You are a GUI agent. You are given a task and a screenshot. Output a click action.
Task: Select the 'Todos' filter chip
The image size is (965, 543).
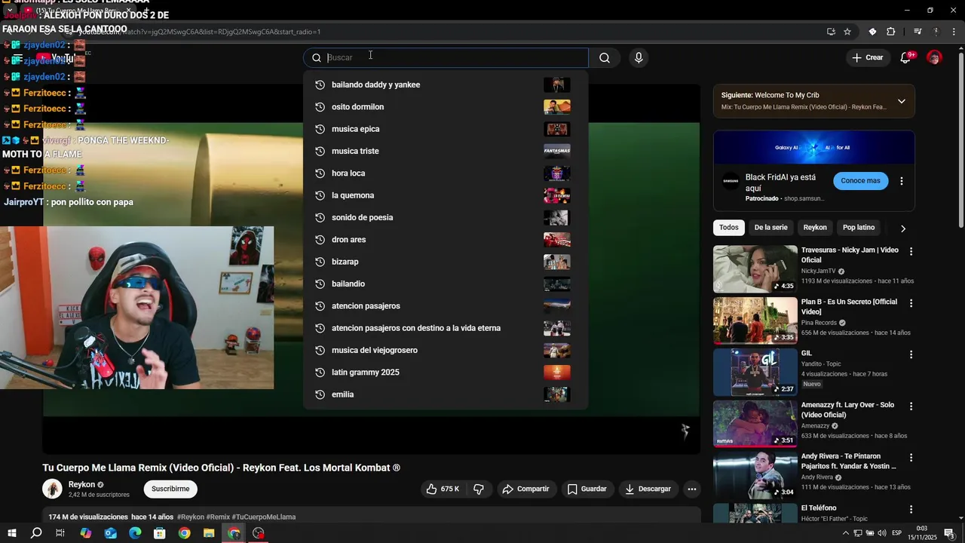[729, 228]
